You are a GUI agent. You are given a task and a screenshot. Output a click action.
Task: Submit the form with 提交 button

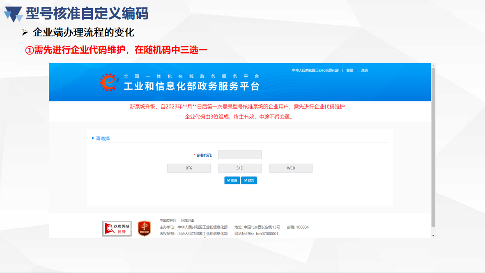[x=249, y=180]
